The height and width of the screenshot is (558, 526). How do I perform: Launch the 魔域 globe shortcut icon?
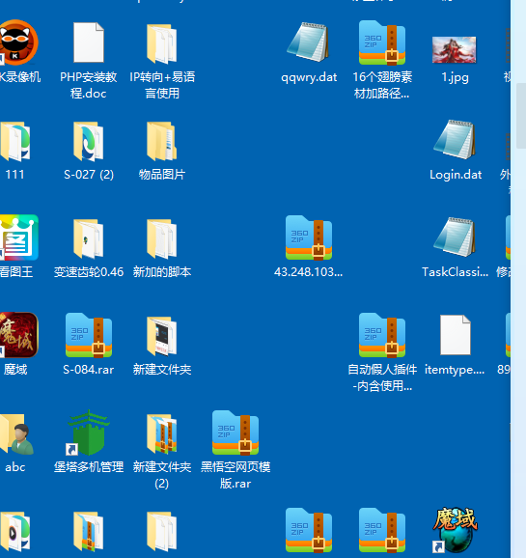tap(455, 530)
